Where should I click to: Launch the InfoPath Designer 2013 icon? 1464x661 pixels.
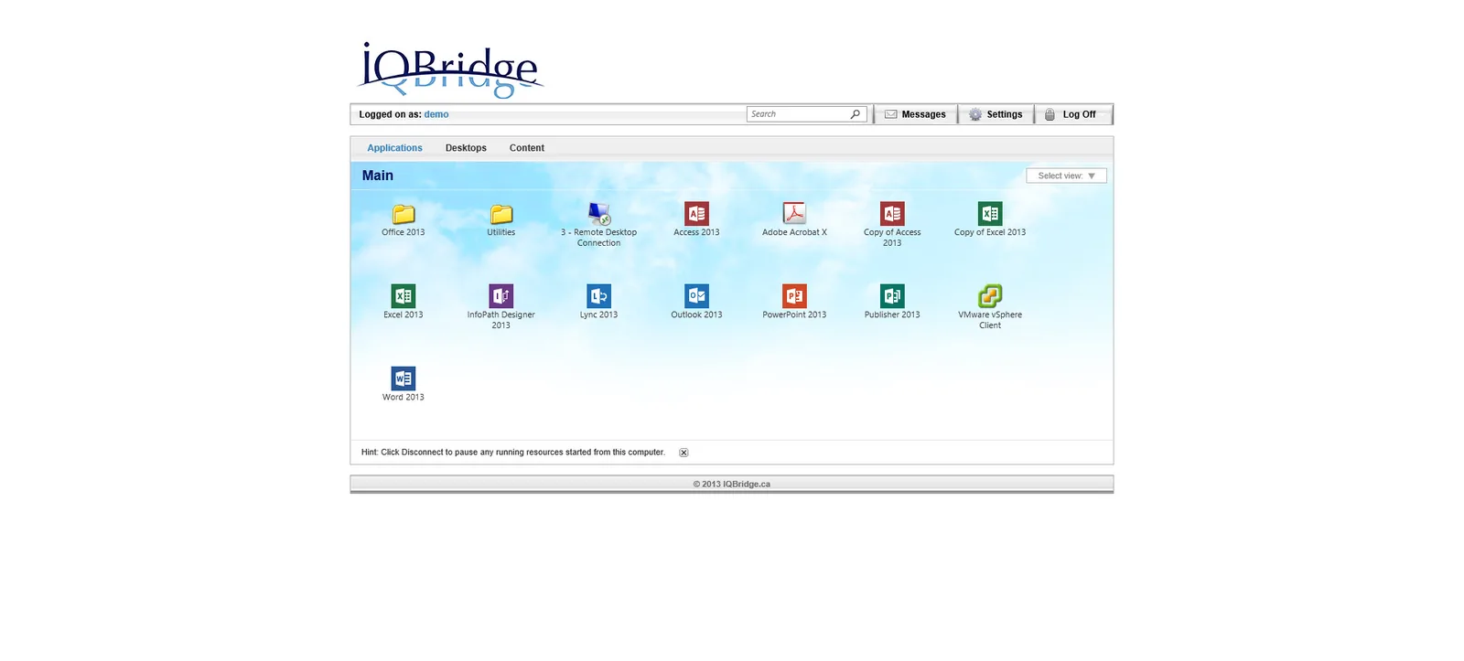pos(501,296)
